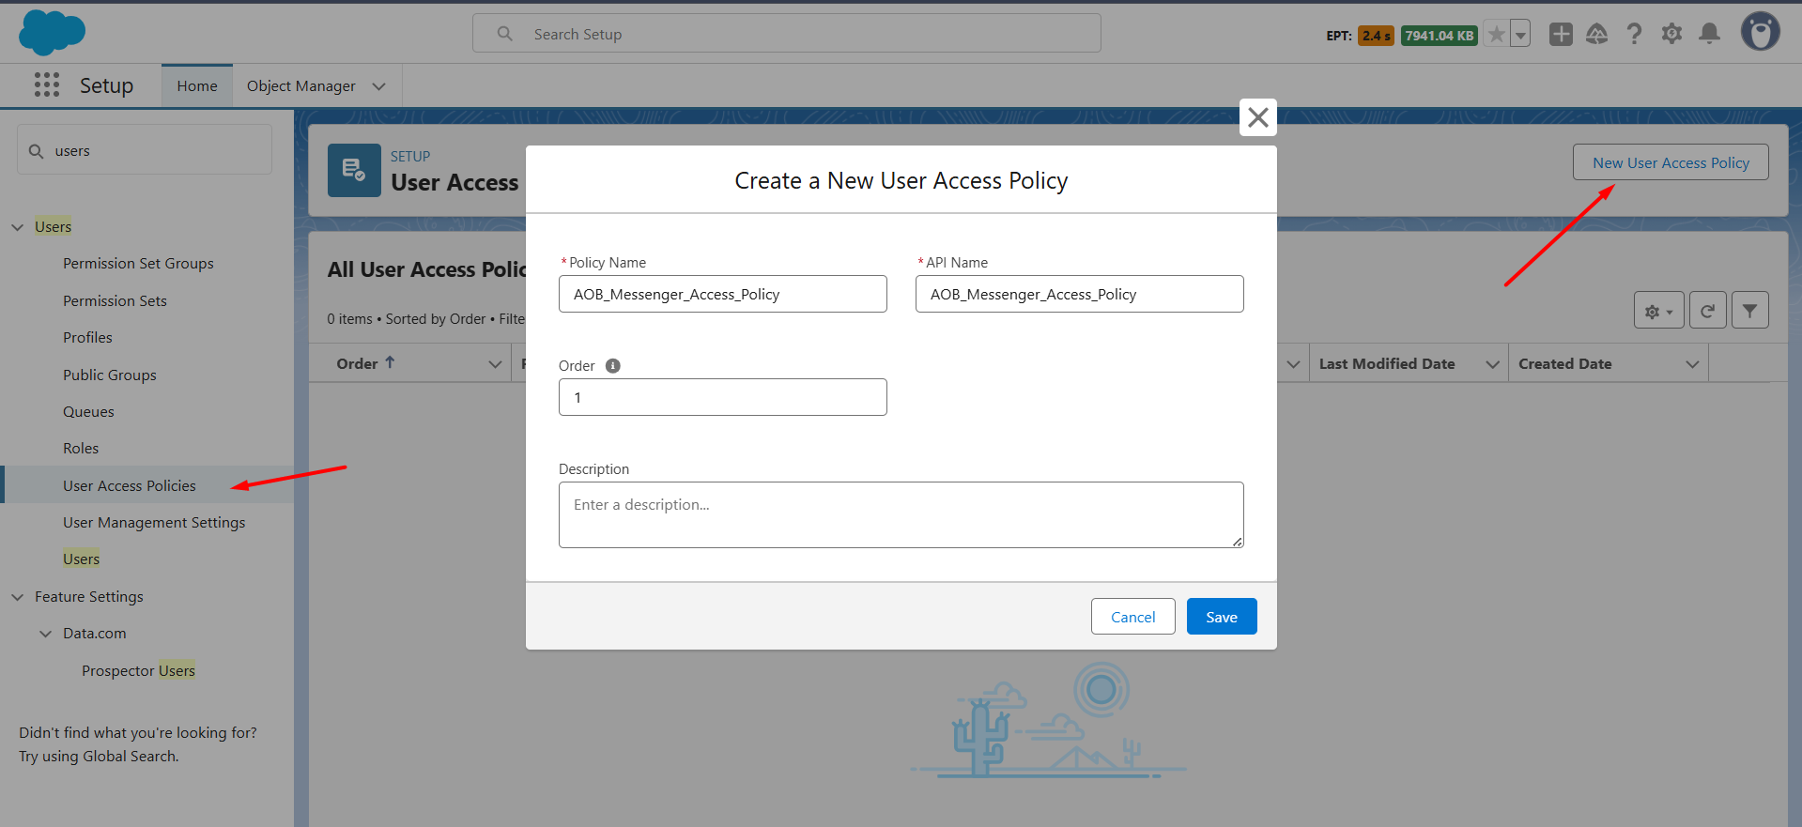Open Last Modified Date column dropdown chevron
The image size is (1802, 827).
1492,364
